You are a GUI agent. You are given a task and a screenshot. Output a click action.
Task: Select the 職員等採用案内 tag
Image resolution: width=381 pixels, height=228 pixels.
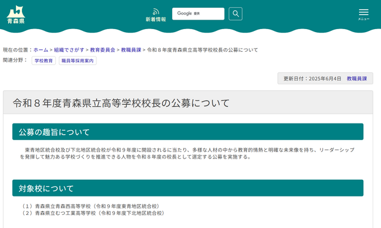point(77,61)
